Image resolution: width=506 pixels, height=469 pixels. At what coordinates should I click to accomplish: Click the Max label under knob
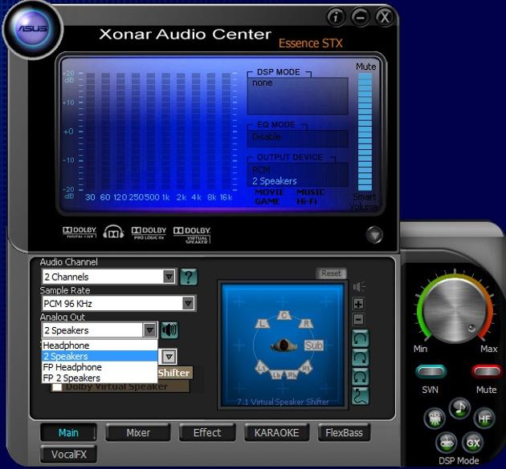[488, 349]
